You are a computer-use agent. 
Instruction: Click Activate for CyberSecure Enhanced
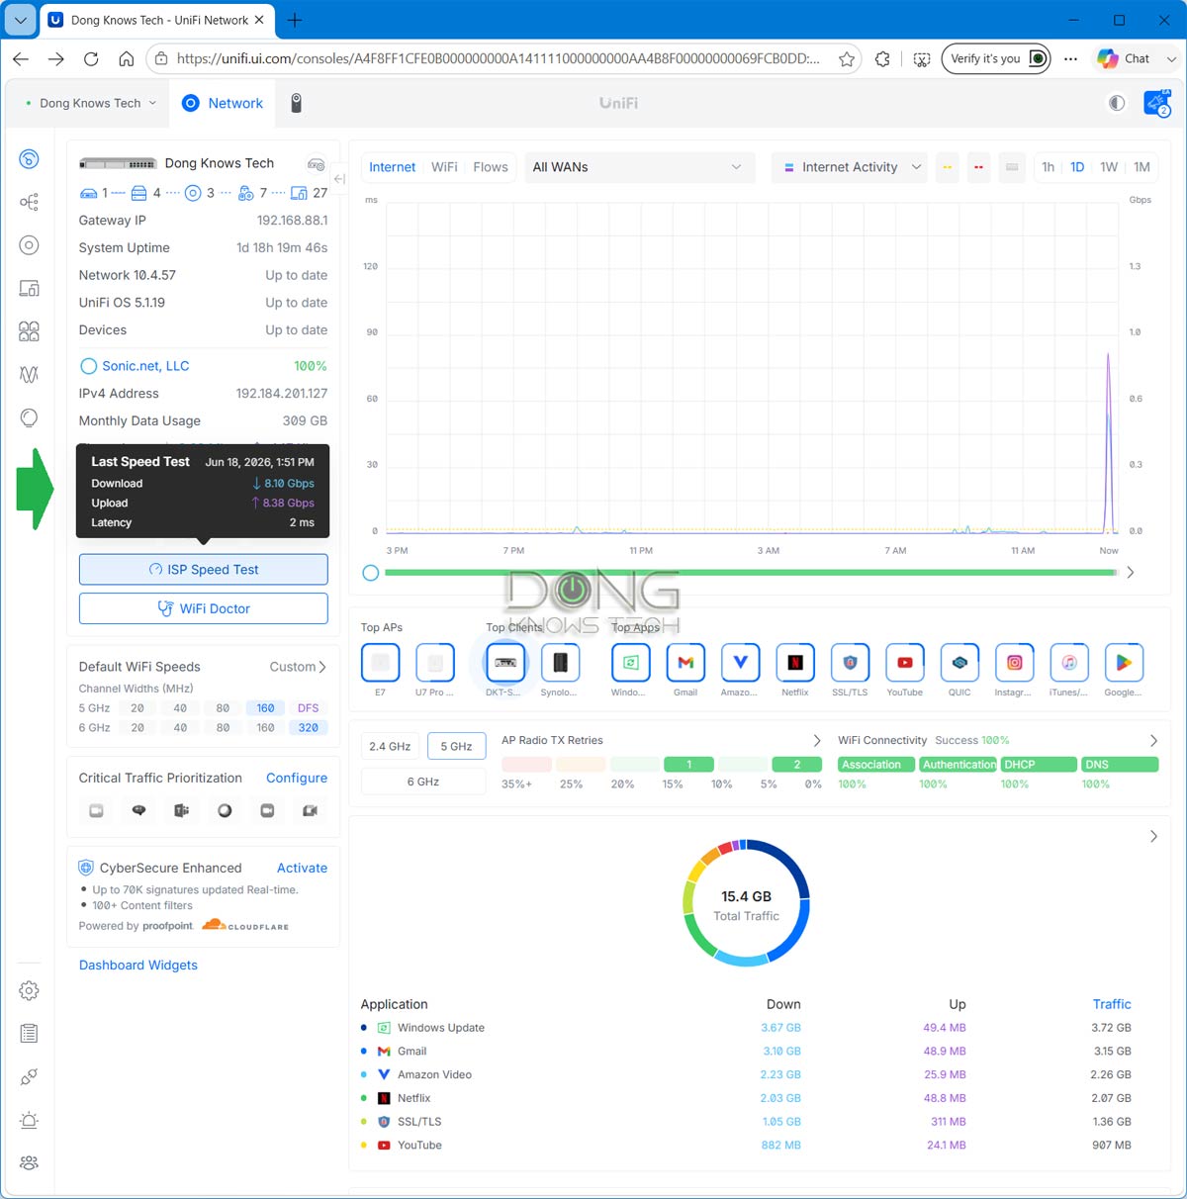302,868
